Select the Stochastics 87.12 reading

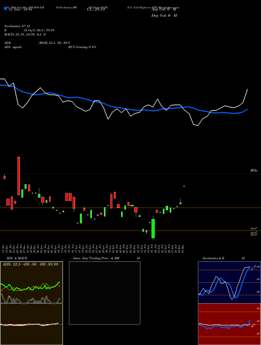tap(17, 26)
